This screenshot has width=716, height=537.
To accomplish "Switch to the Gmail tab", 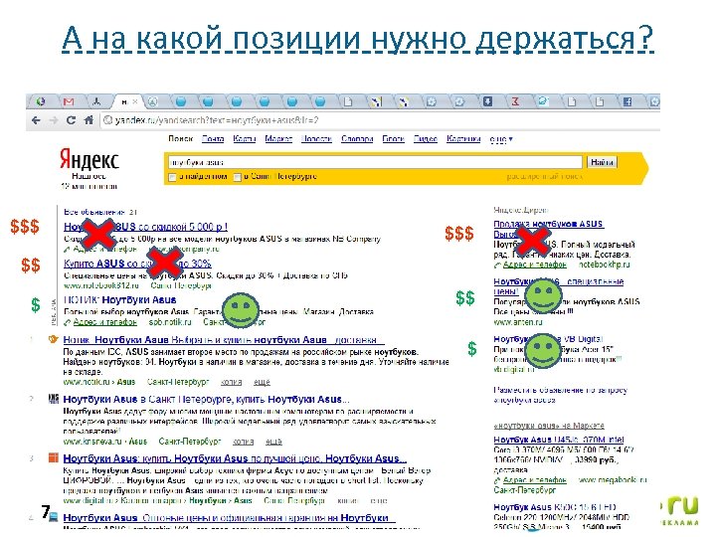I will click(69, 101).
